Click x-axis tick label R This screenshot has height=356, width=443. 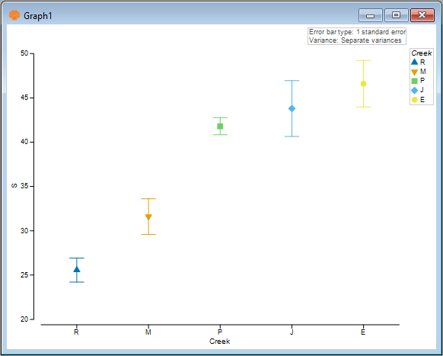(x=76, y=332)
